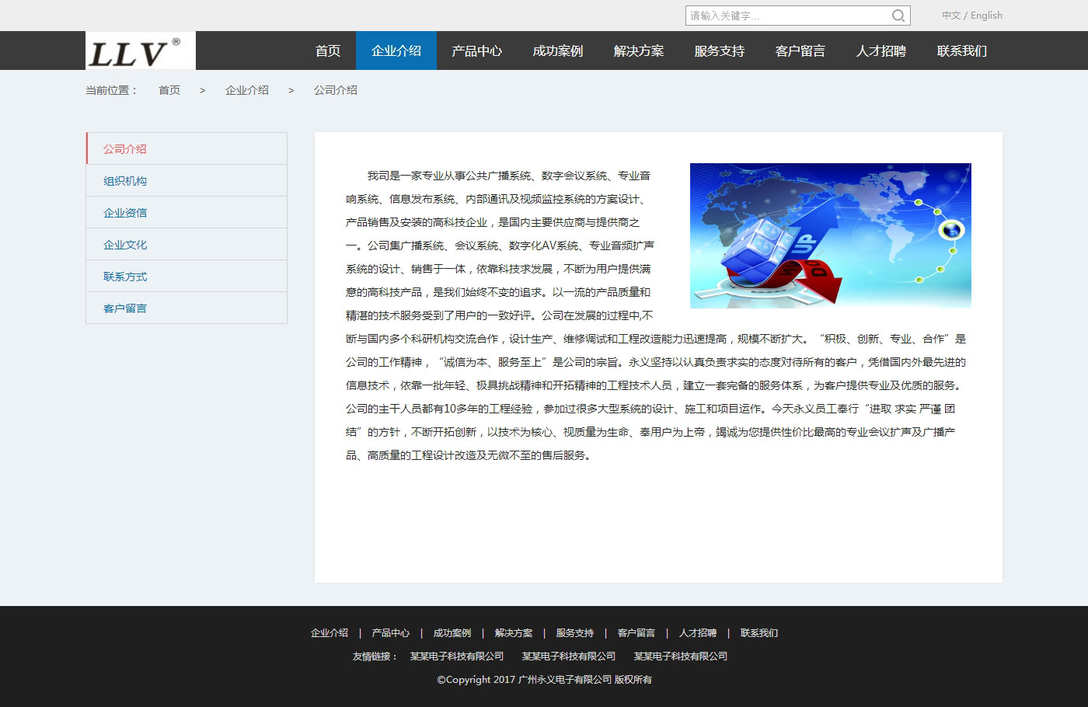Screen dimensions: 1088x707
Task: Click the search magnifier icon
Action: [898, 16]
